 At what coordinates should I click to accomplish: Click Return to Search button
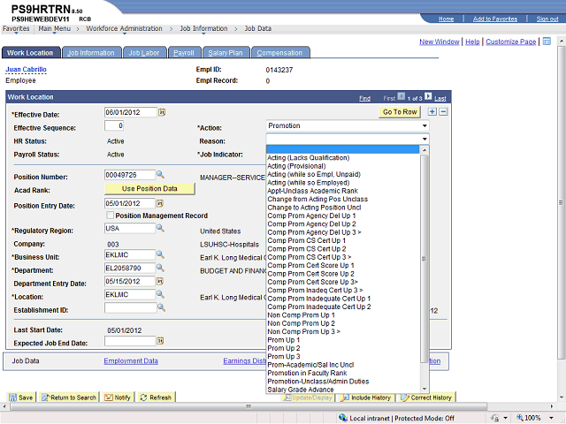tap(69, 397)
